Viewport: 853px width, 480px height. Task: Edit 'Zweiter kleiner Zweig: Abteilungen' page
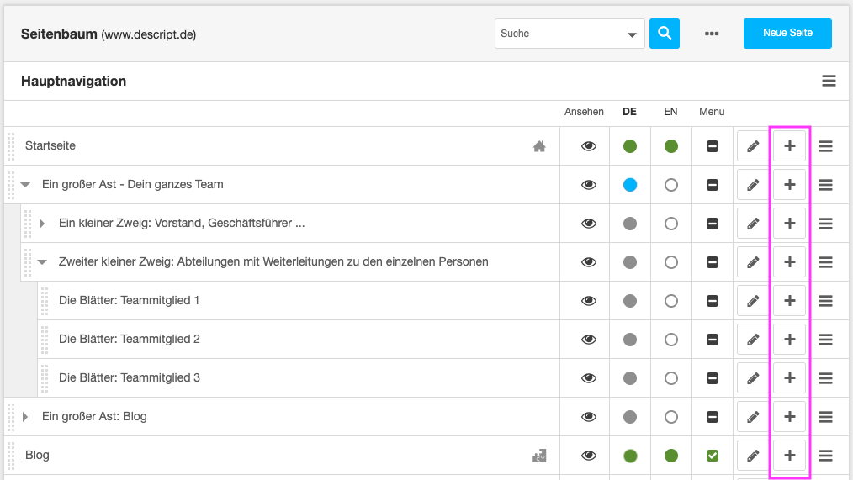click(753, 262)
